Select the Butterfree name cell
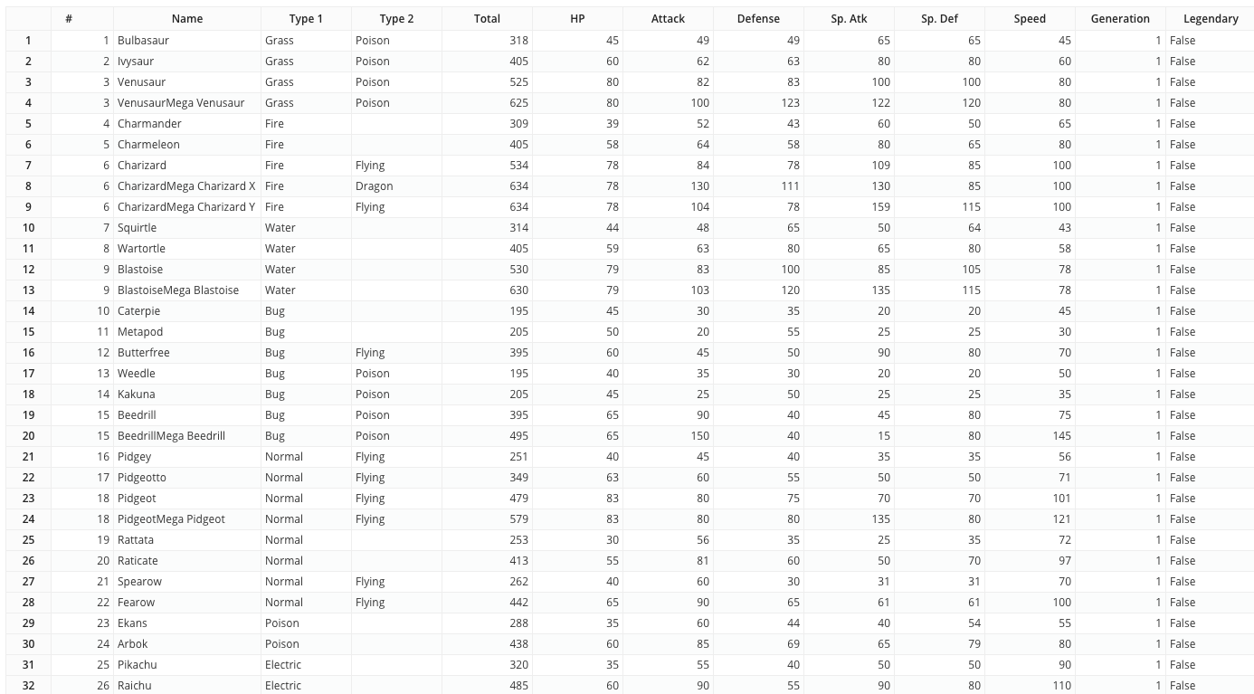Image resolution: width=1254 pixels, height=694 pixels. [143, 353]
